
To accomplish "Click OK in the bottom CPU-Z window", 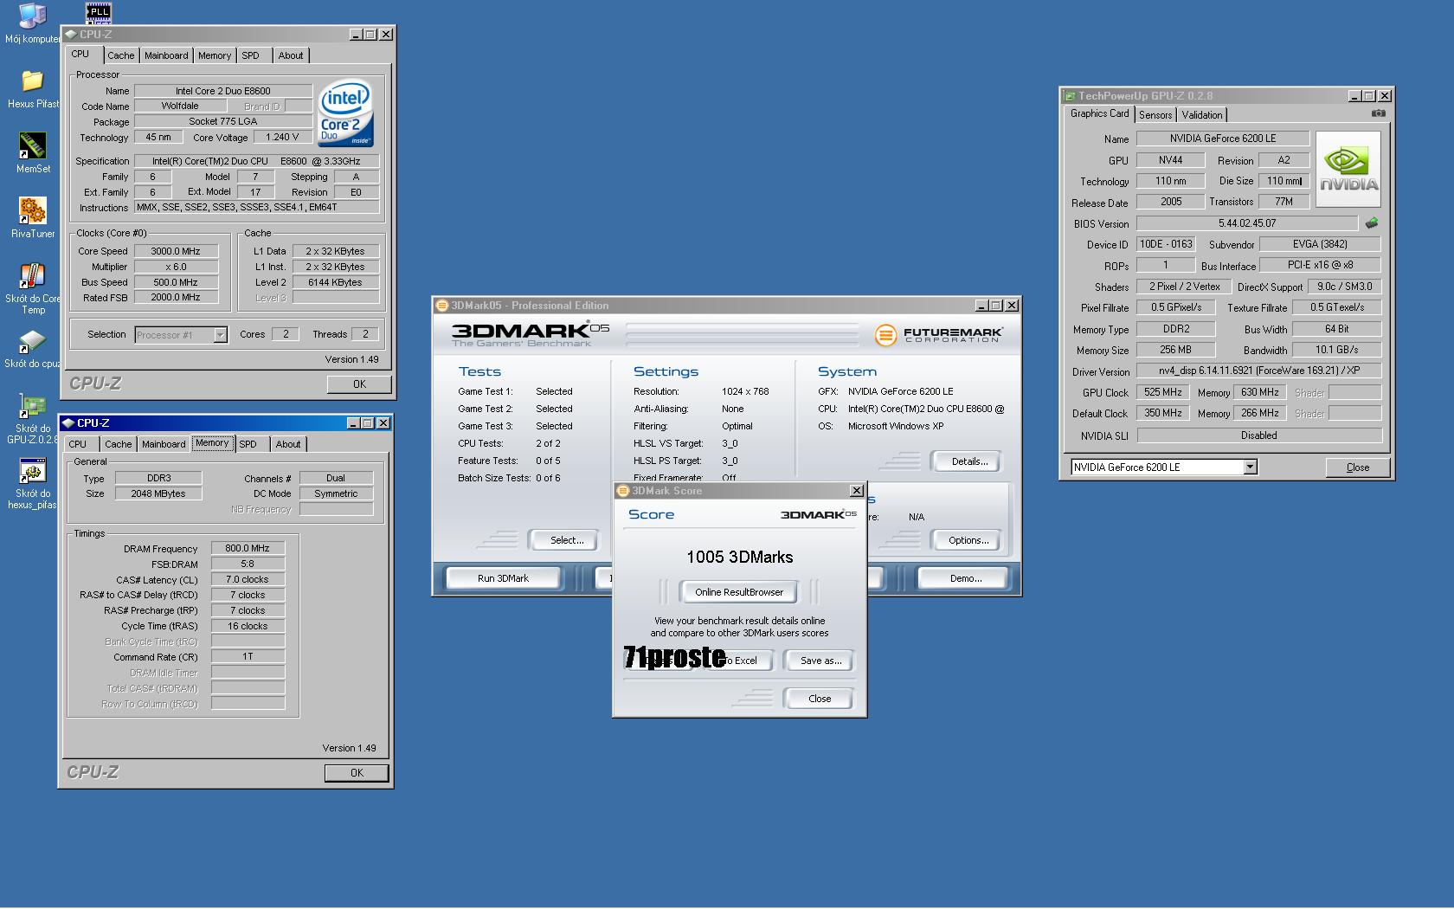I will [x=357, y=773].
